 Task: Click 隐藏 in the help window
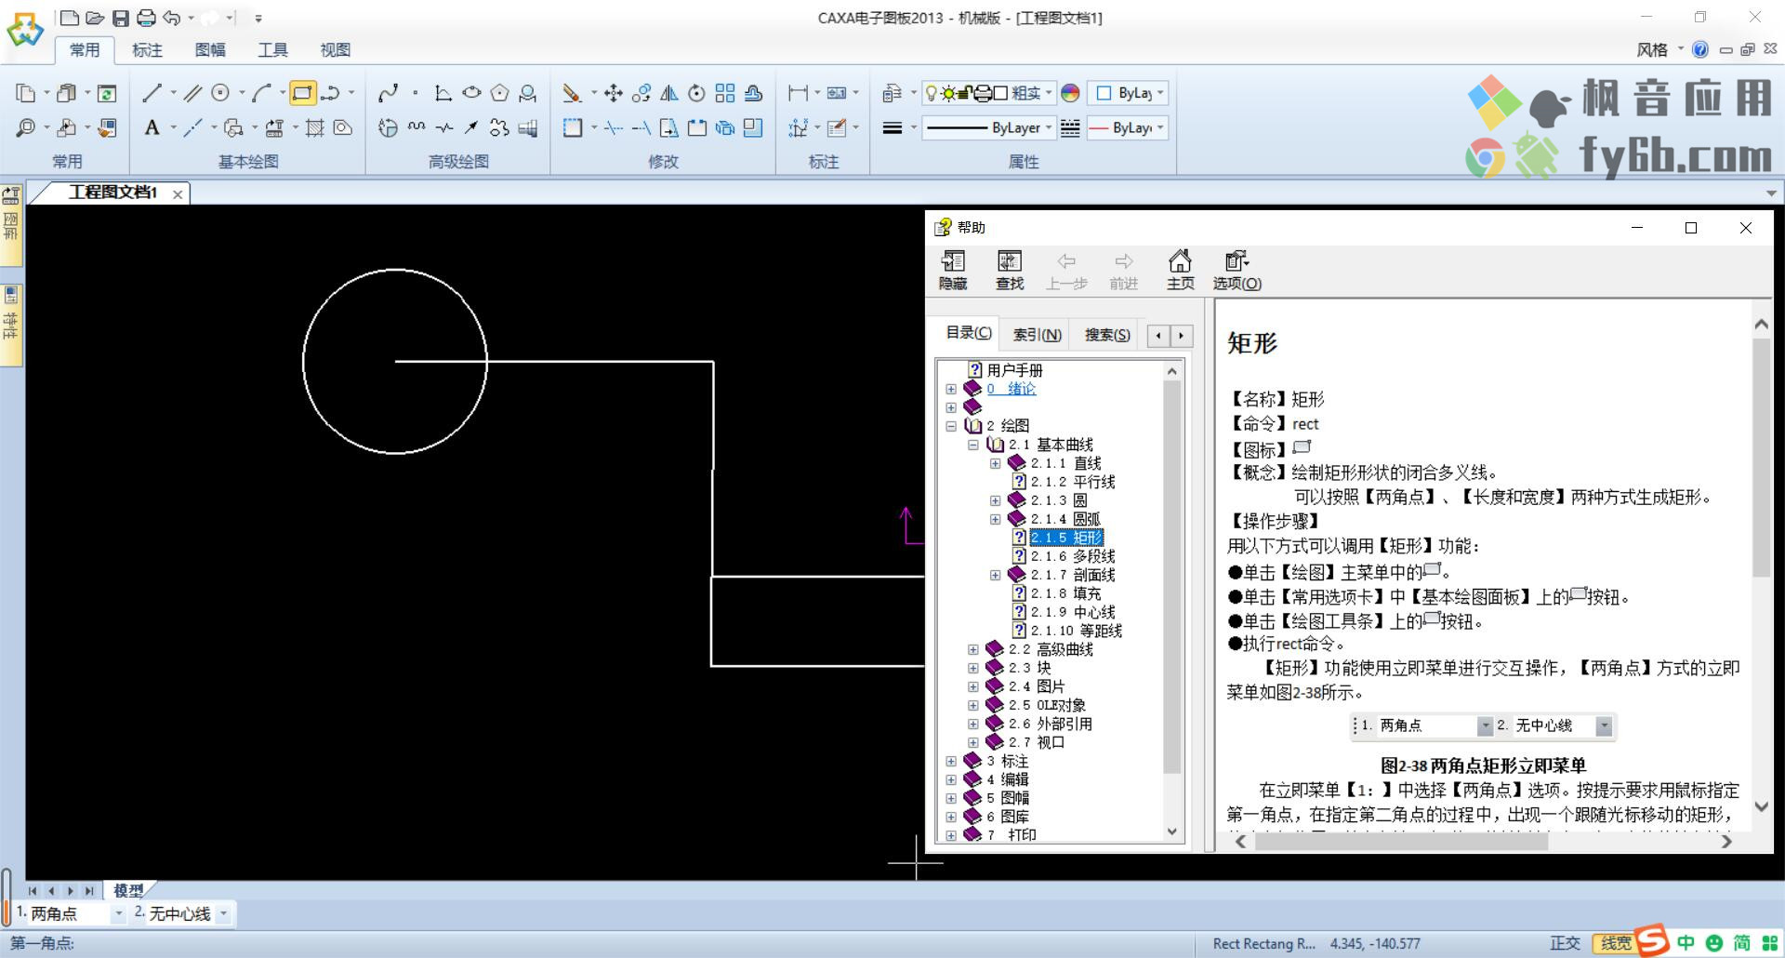(953, 271)
